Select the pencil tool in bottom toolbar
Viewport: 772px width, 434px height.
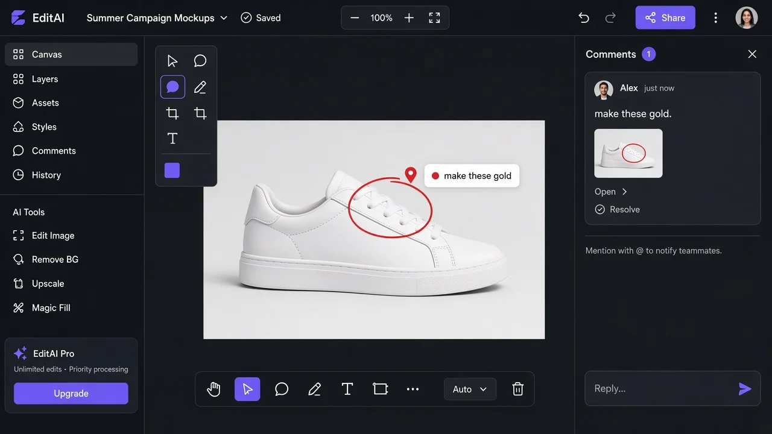(x=314, y=389)
